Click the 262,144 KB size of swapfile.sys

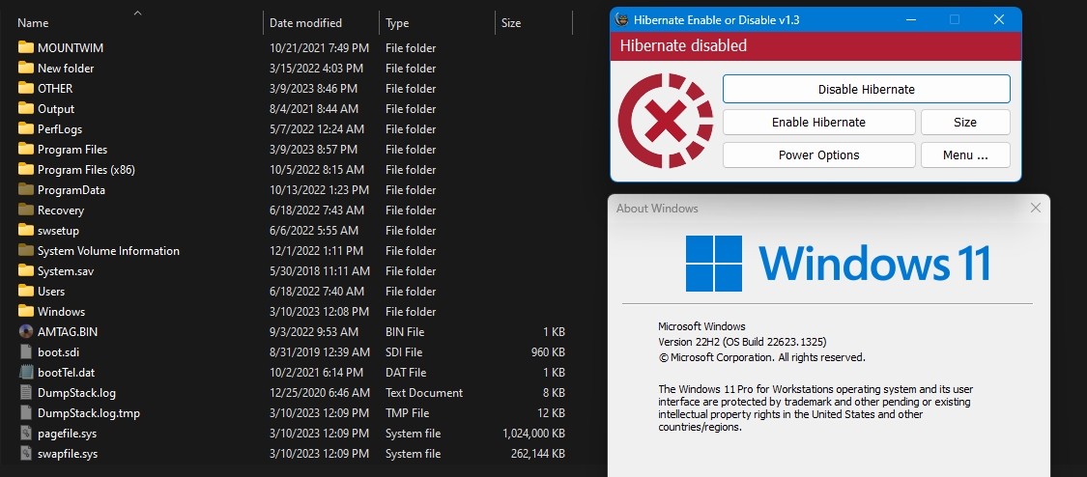point(538,454)
